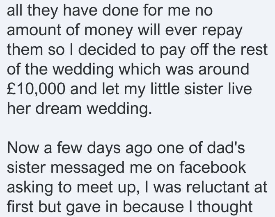The width and height of the screenshot is (275, 217).
Task: Click the word "because" in the last line
Action: [153, 207]
